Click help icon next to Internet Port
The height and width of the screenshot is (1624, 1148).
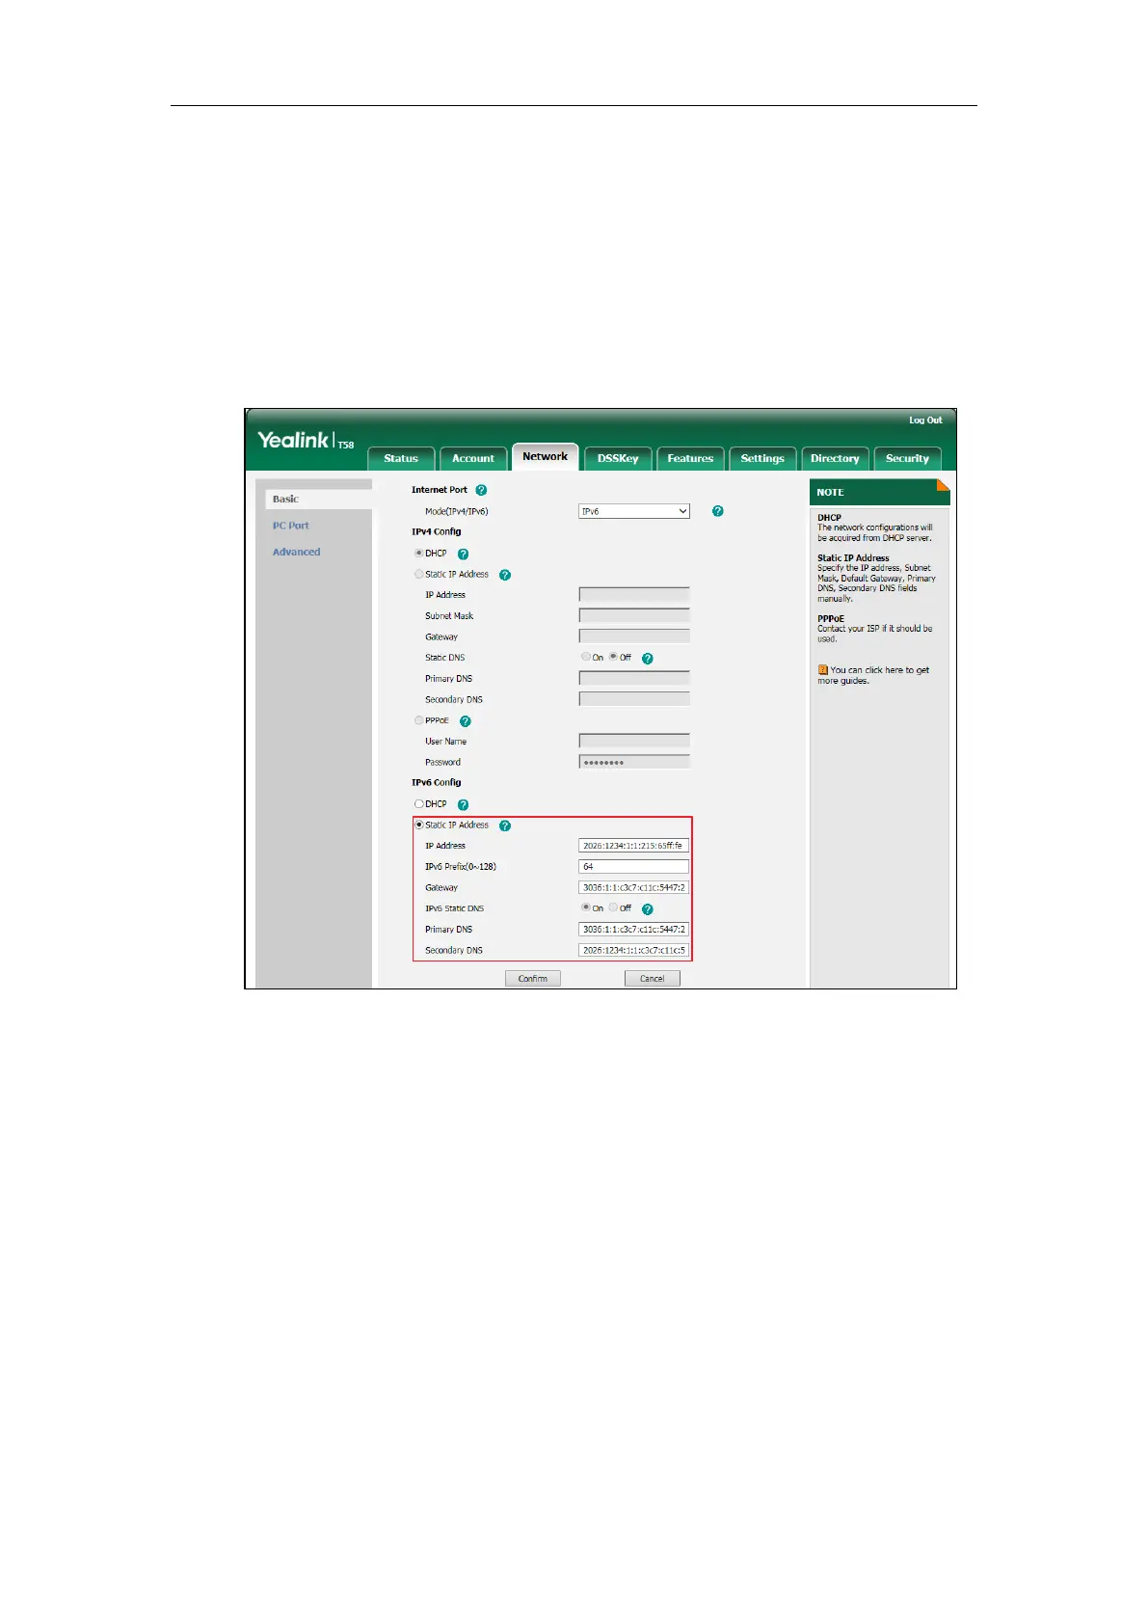click(481, 490)
